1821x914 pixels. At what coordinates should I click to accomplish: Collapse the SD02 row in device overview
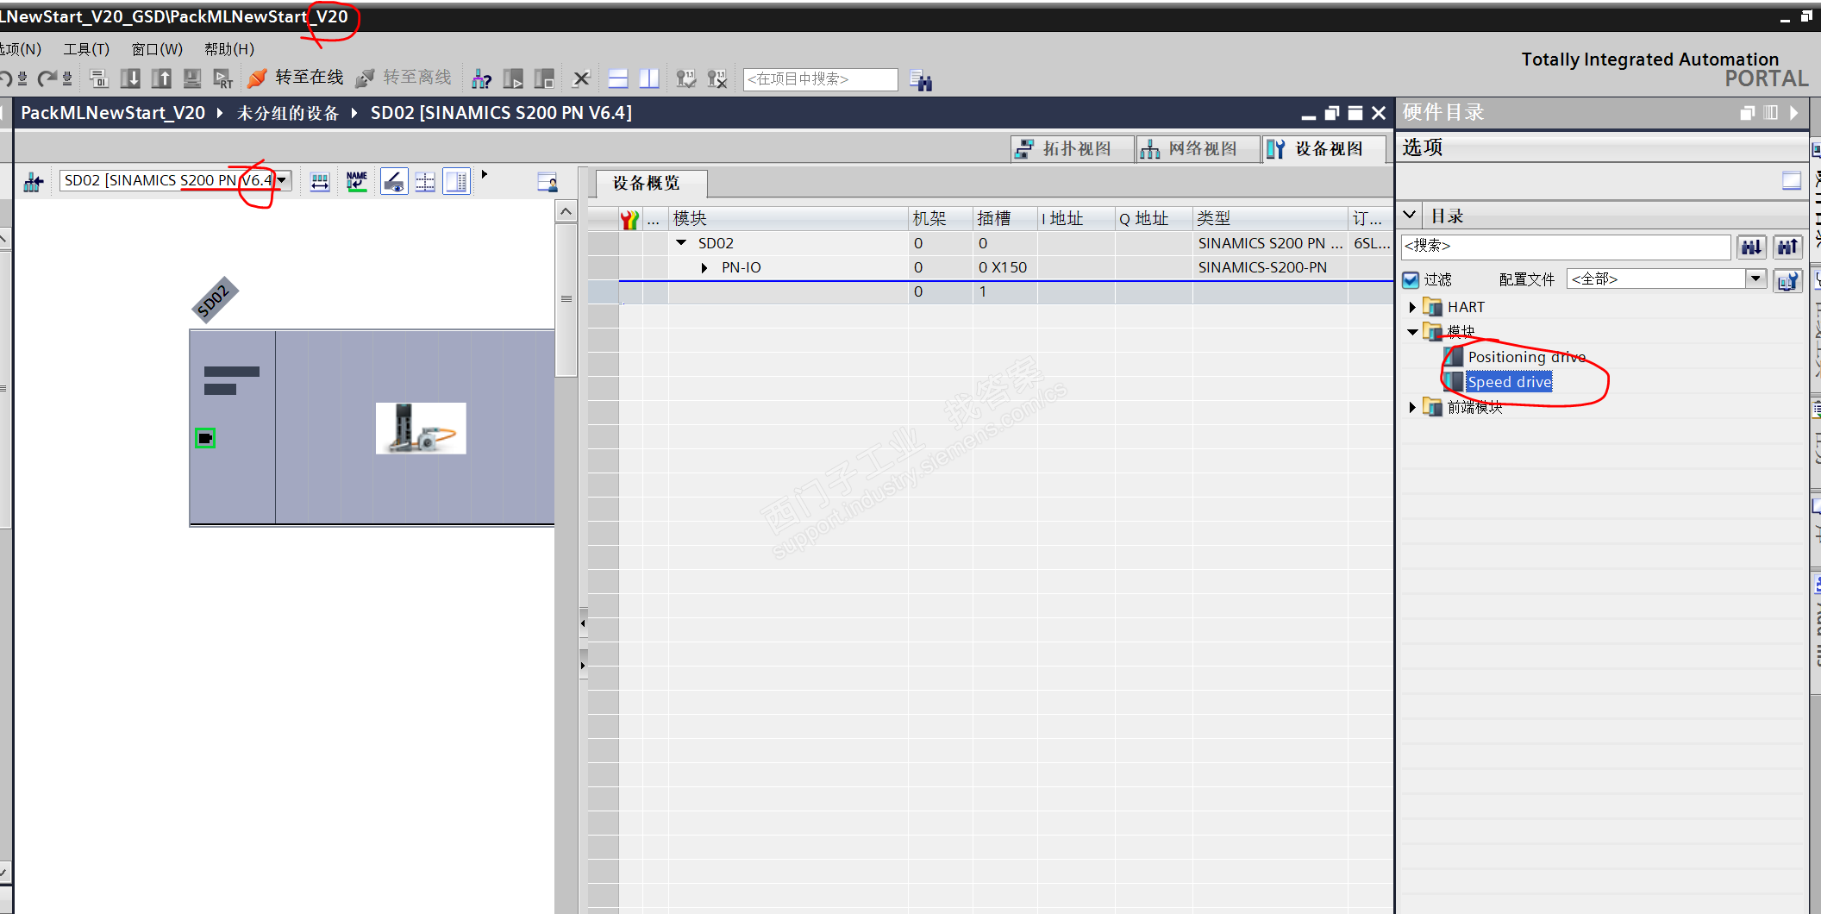tap(681, 243)
